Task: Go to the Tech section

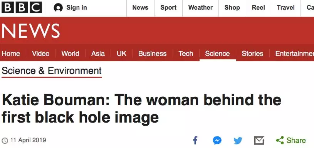Action: pyautogui.click(x=186, y=54)
